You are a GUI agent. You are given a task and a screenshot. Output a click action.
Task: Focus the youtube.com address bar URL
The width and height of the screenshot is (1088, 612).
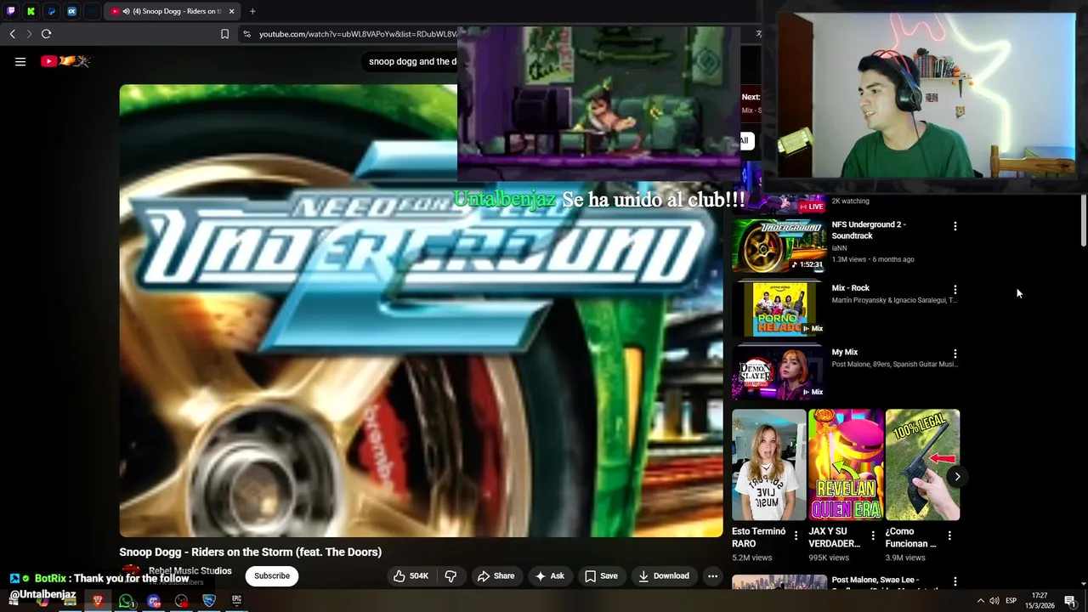click(357, 34)
